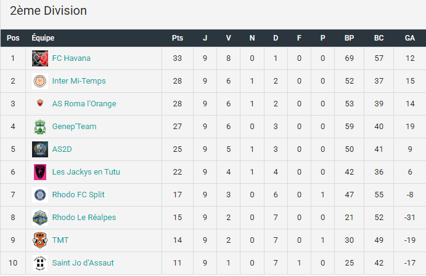
Task: Click the Saint Jo d'Assaut logo
Action: pyautogui.click(x=40, y=263)
